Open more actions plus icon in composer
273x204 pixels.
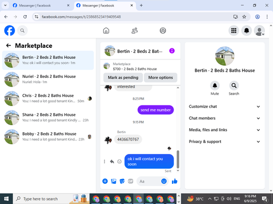coord(105,181)
